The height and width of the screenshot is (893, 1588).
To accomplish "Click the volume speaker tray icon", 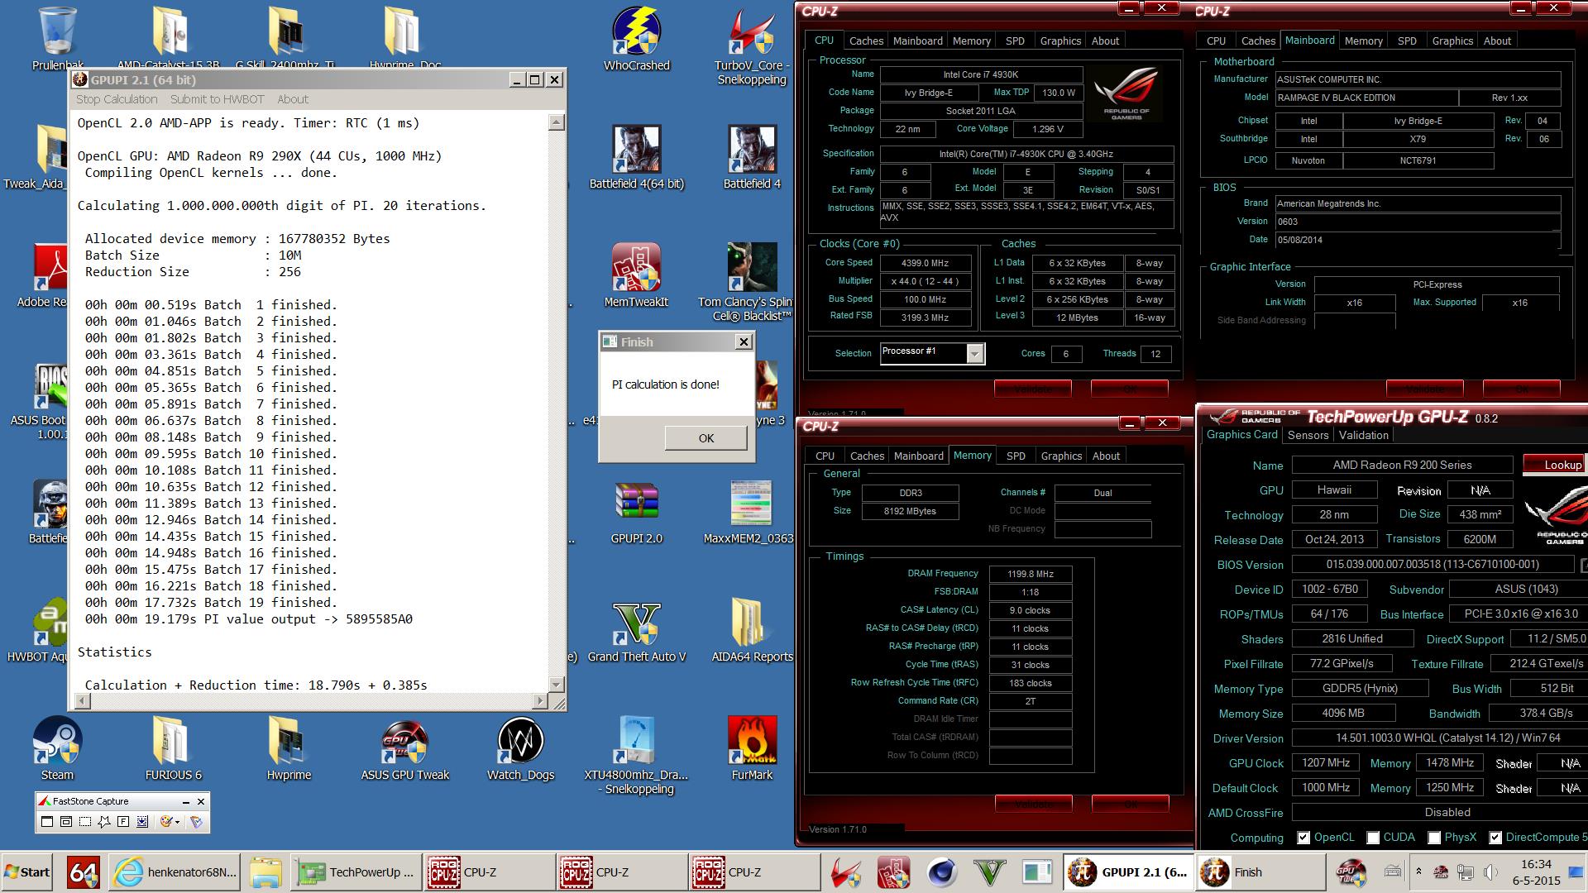I will (1490, 872).
